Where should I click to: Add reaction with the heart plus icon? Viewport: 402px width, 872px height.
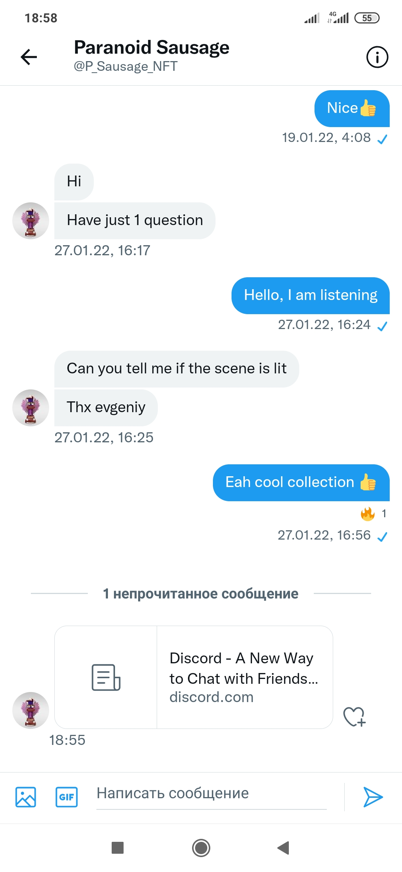click(x=354, y=716)
